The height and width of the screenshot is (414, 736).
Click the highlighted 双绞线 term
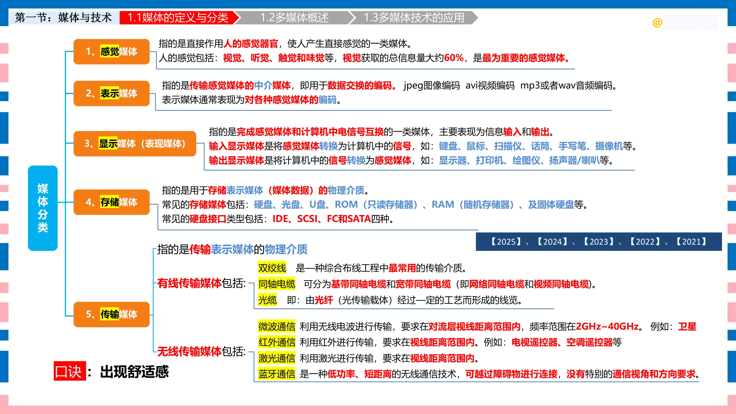point(272,268)
